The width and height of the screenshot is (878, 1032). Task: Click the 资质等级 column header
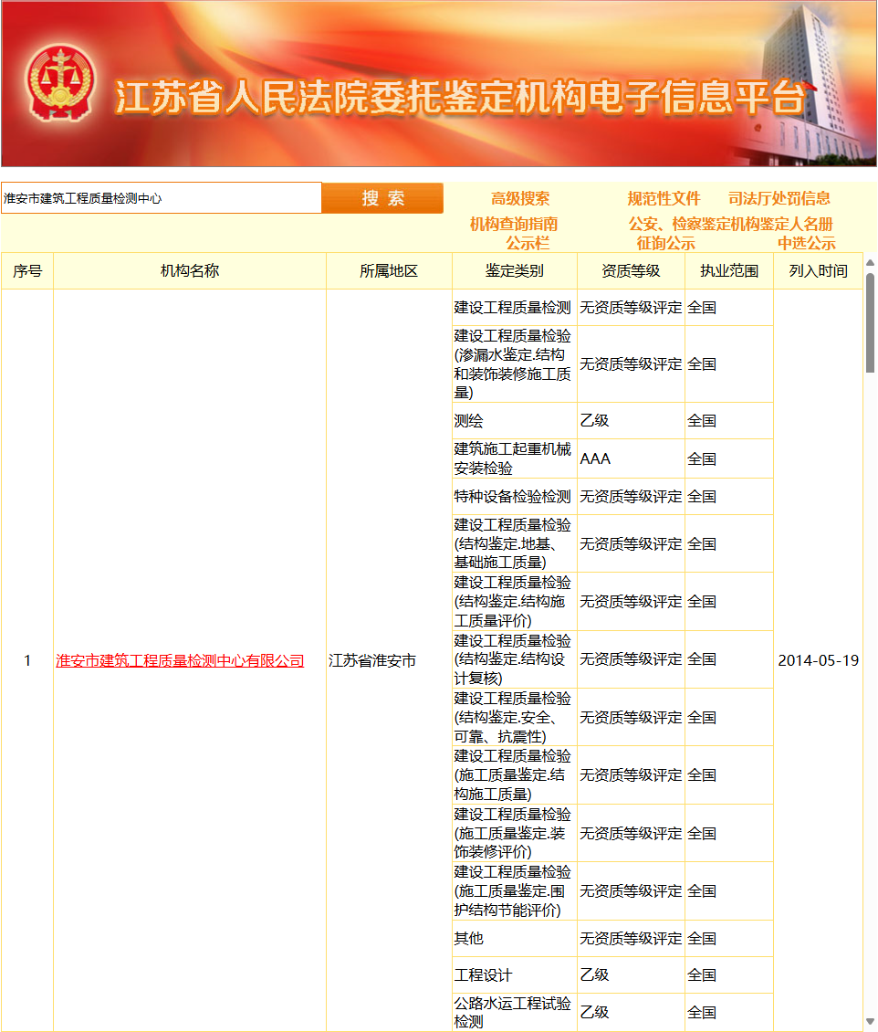point(630,270)
